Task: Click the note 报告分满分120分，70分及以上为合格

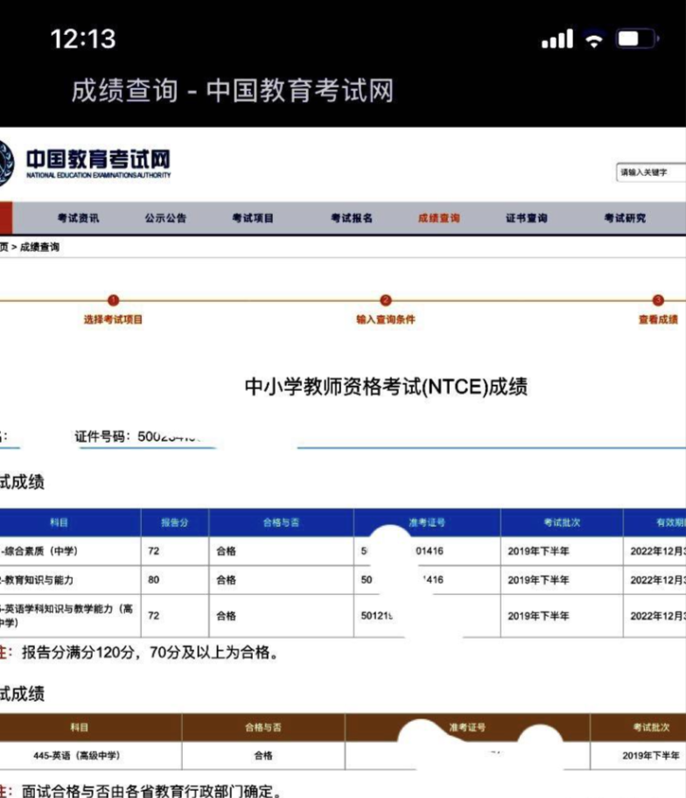Action: click(x=150, y=653)
